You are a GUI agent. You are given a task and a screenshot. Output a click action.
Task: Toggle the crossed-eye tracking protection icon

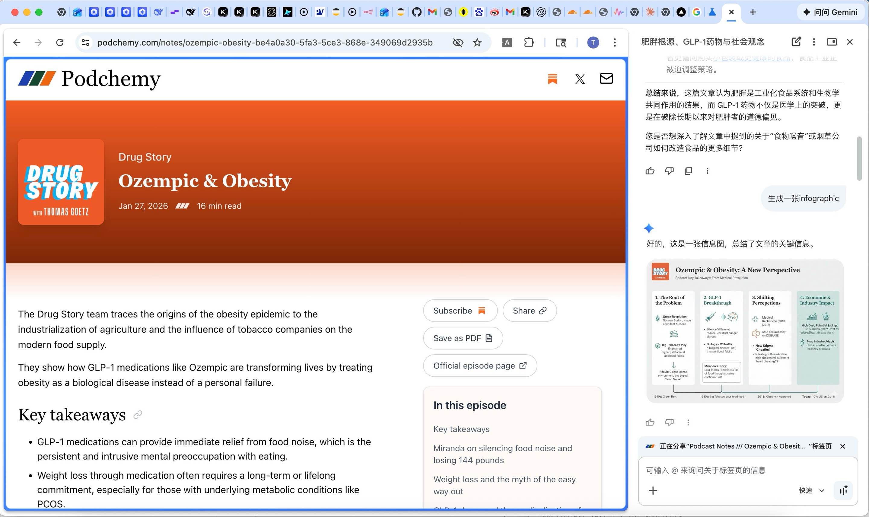458,43
